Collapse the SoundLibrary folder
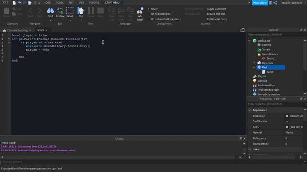Image resolution: width=307 pixels, height=172 pixels. point(254,54)
